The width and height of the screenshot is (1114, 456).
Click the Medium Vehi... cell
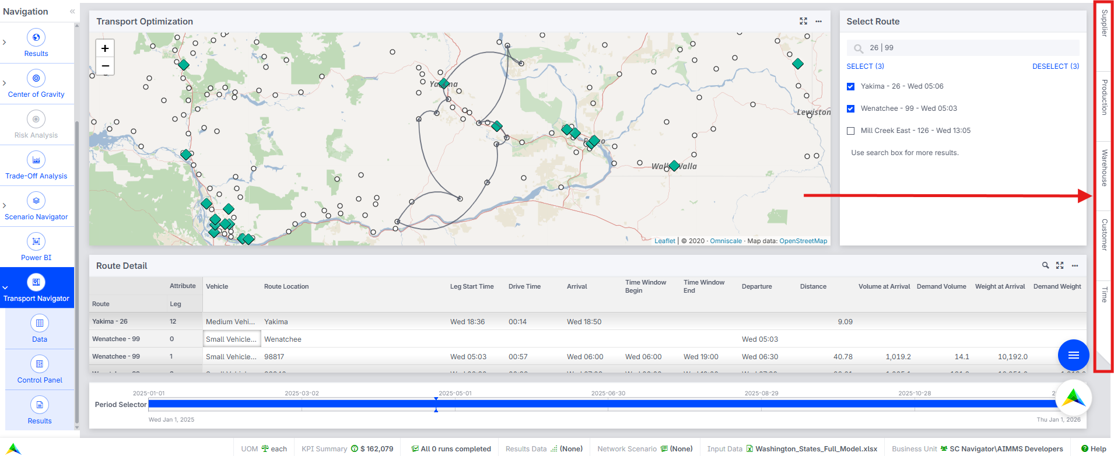(x=232, y=321)
